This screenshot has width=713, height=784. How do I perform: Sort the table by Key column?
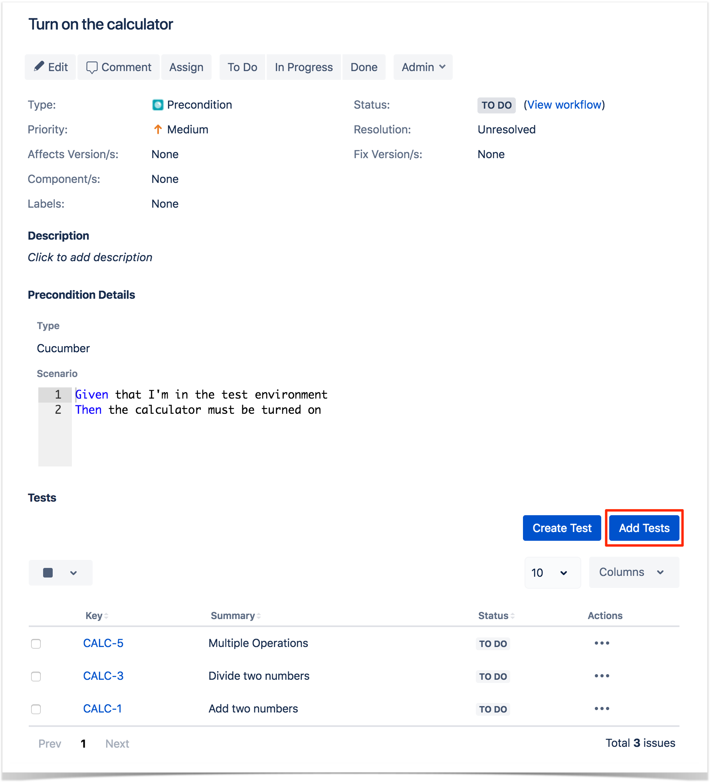point(97,615)
